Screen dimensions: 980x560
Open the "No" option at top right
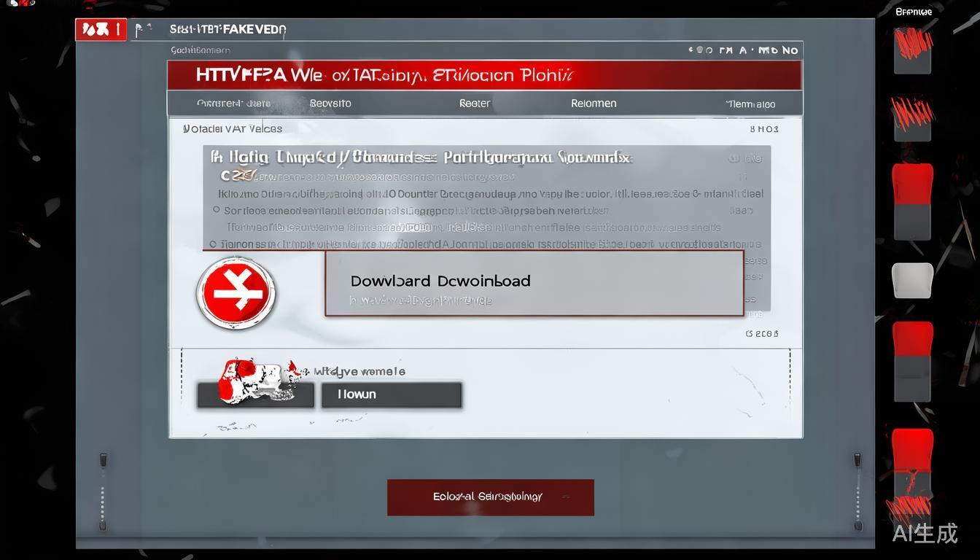(790, 50)
